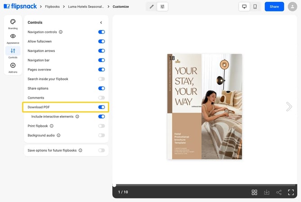Go to next page with right arrow

(x=289, y=107)
